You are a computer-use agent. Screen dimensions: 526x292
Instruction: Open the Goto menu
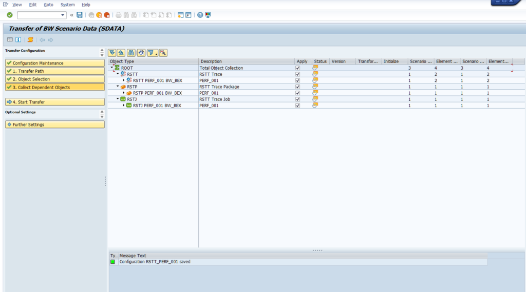[48, 5]
